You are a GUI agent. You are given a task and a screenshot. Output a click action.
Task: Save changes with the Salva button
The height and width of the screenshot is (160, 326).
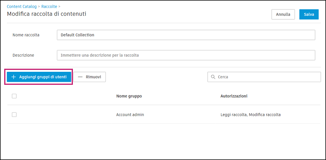click(x=309, y=15)
